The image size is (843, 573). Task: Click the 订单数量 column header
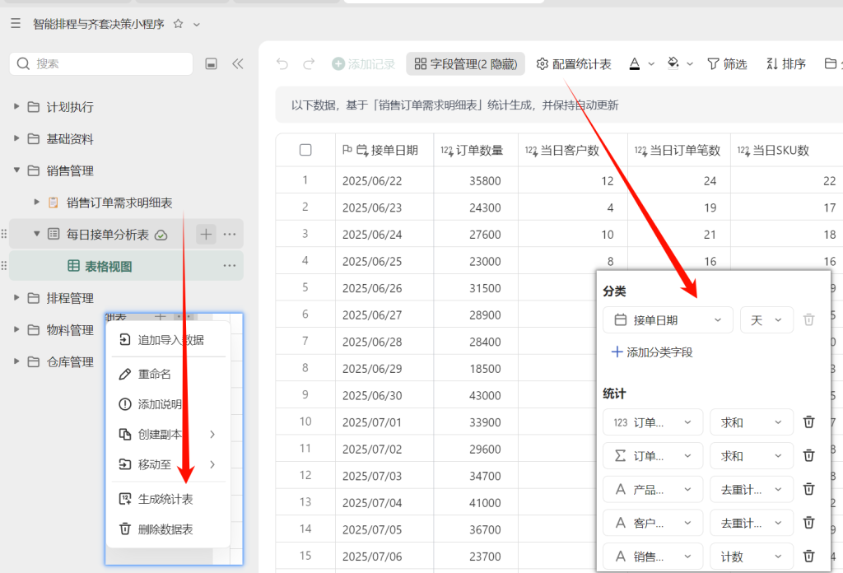tap(476, 150)
